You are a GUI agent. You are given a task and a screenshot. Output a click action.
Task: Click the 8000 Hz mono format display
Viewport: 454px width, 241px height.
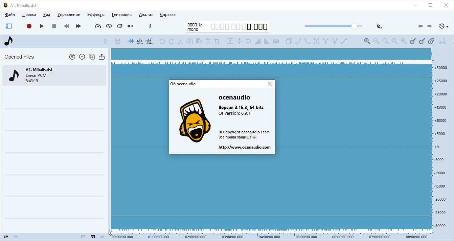coord(195,27)
